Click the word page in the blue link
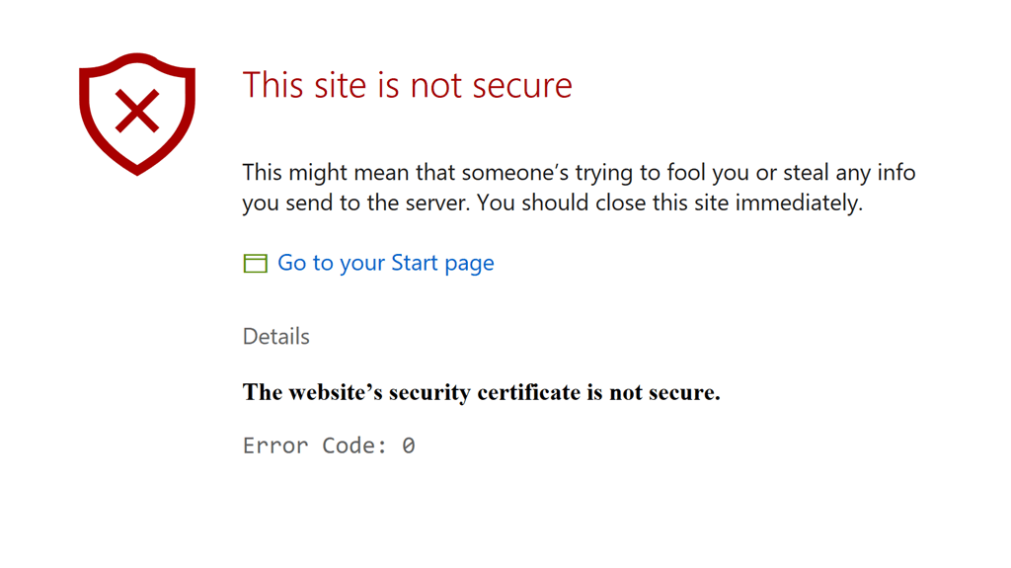The width and height of the screenshot is (1011, 568). 469,264
